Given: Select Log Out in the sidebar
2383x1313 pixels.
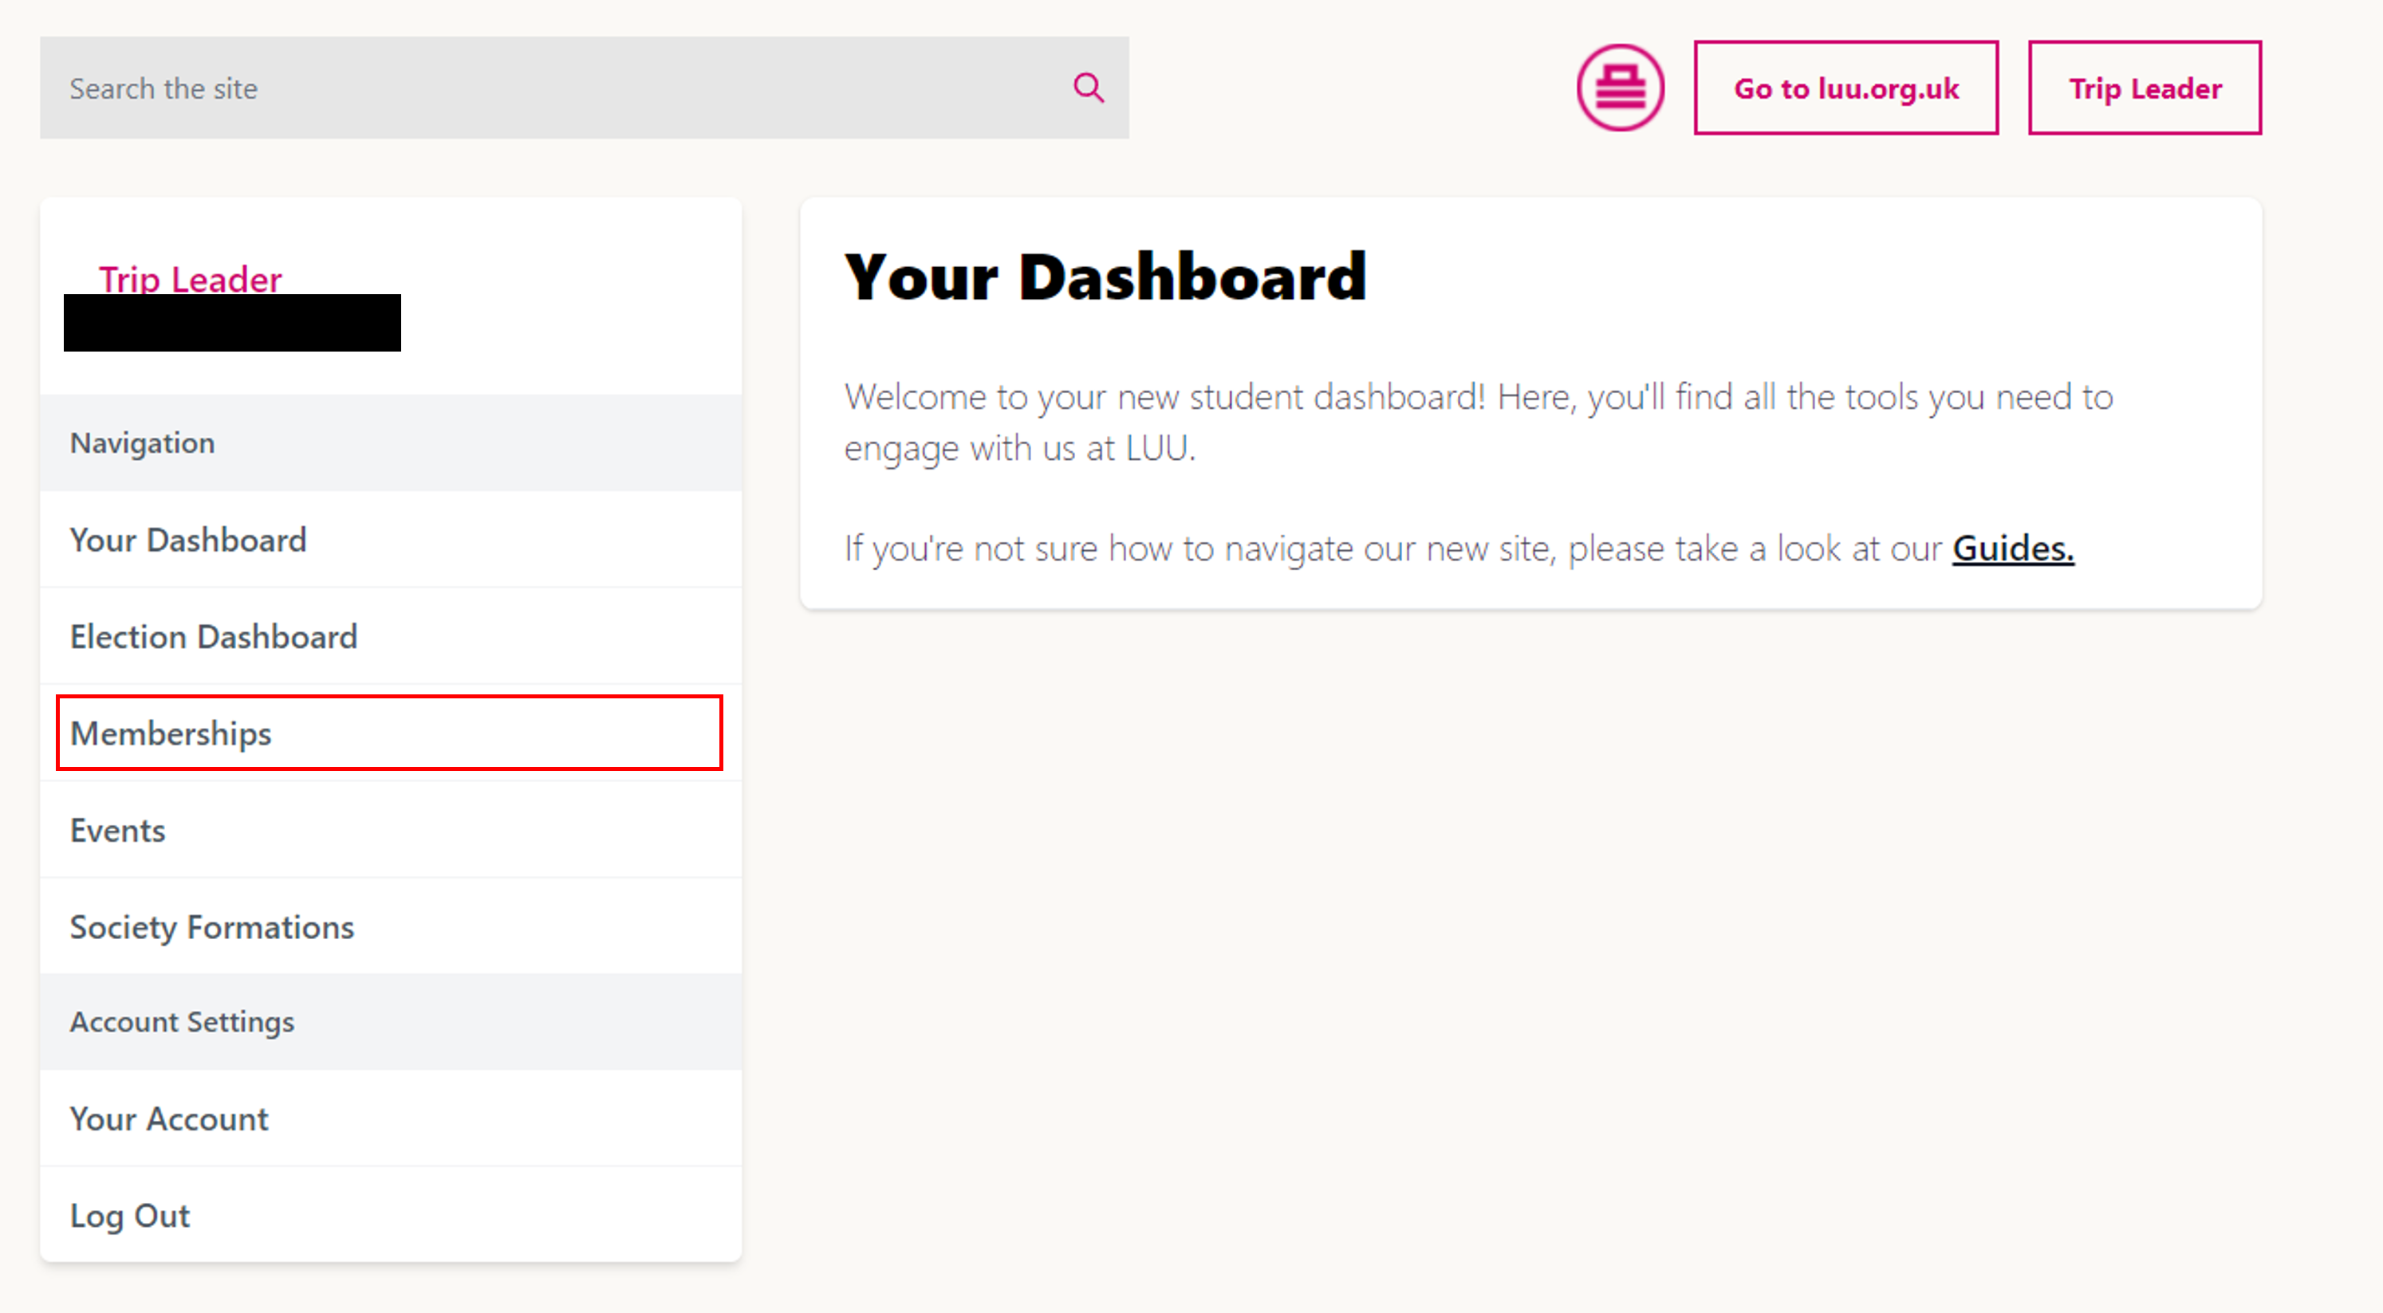Looking at the screenshot, I should 390,1215.
